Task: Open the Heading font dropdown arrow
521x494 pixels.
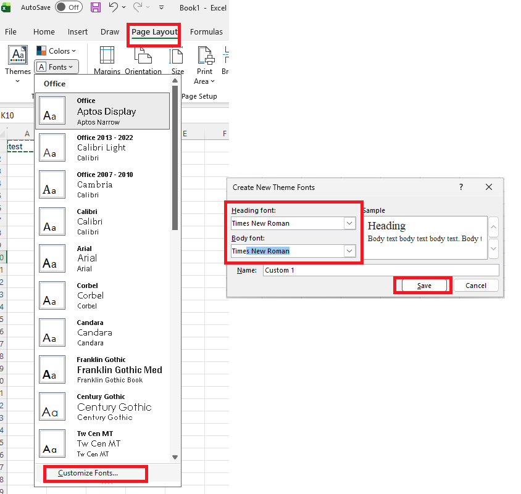Action: coord(349,223)
